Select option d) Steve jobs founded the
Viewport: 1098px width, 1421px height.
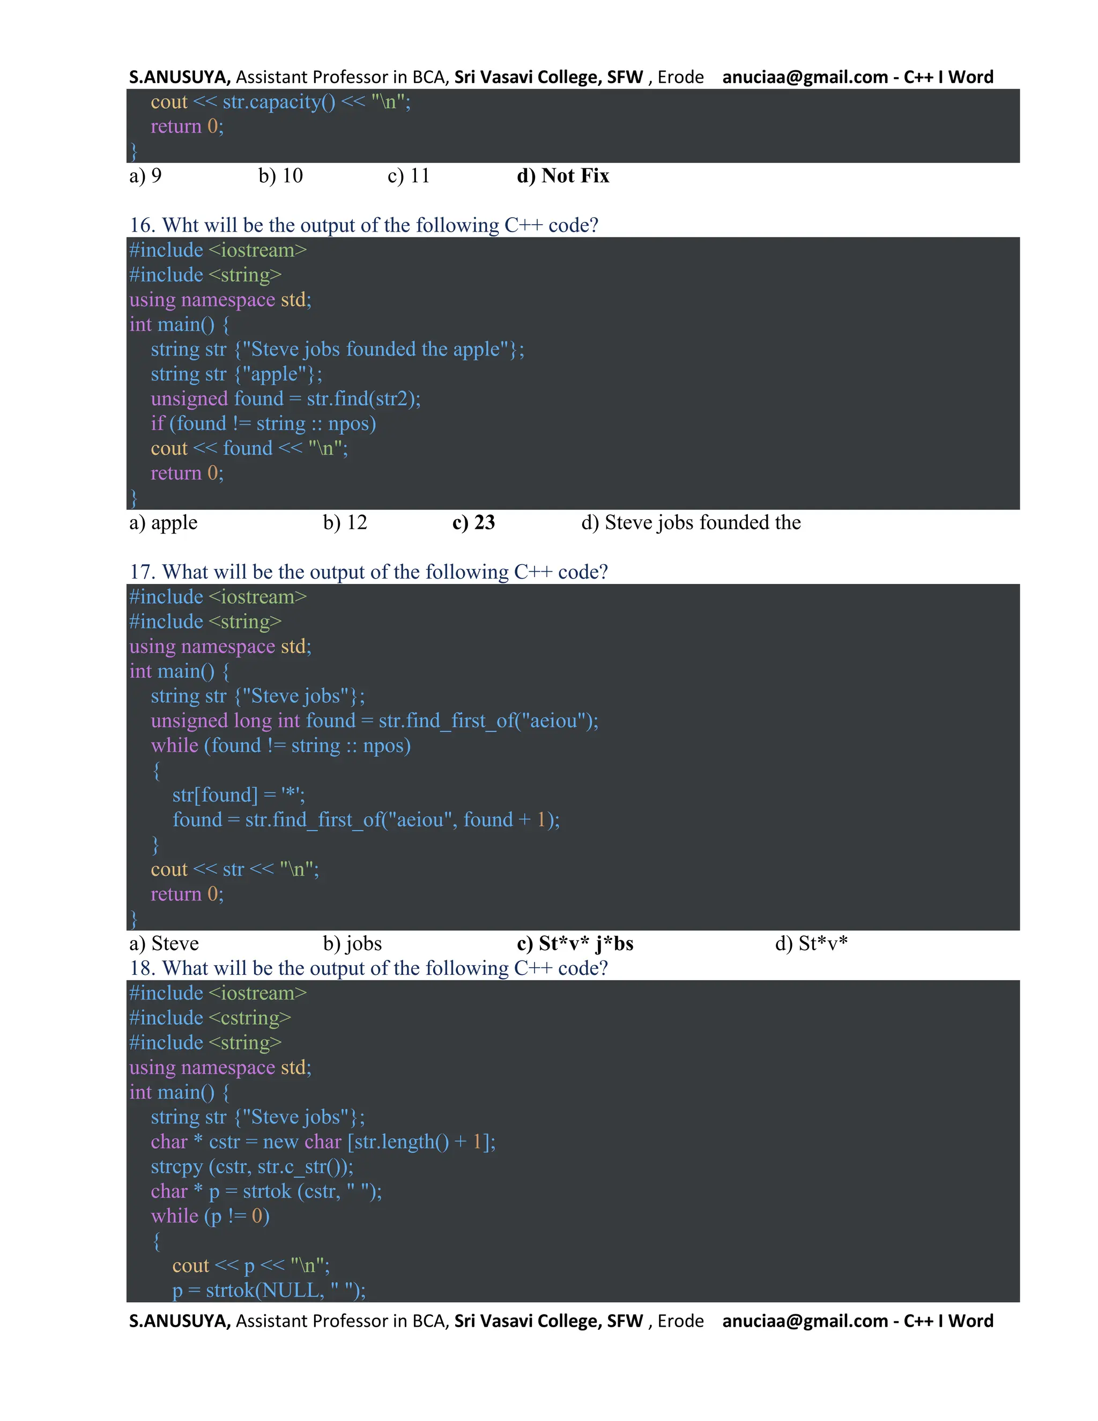[690, 522]
